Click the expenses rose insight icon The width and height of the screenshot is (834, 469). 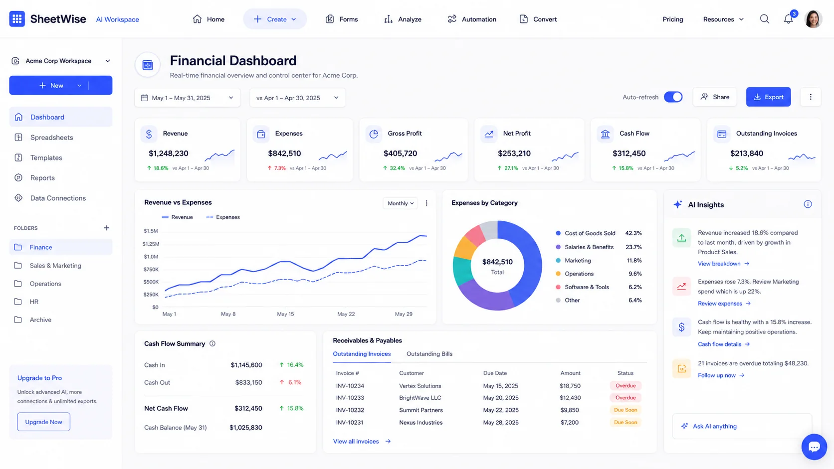coord(681,286)
